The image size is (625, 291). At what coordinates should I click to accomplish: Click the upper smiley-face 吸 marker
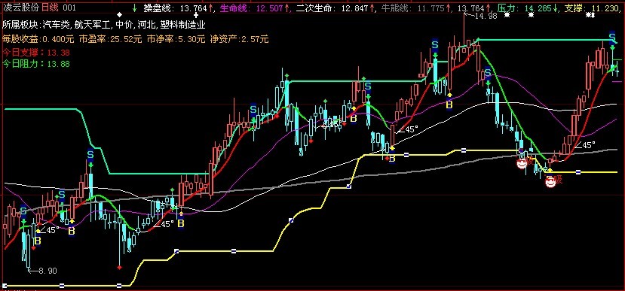[x=522, y=163]
